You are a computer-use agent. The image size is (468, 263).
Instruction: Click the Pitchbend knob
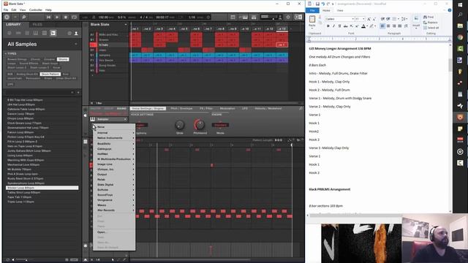point(200,125)
